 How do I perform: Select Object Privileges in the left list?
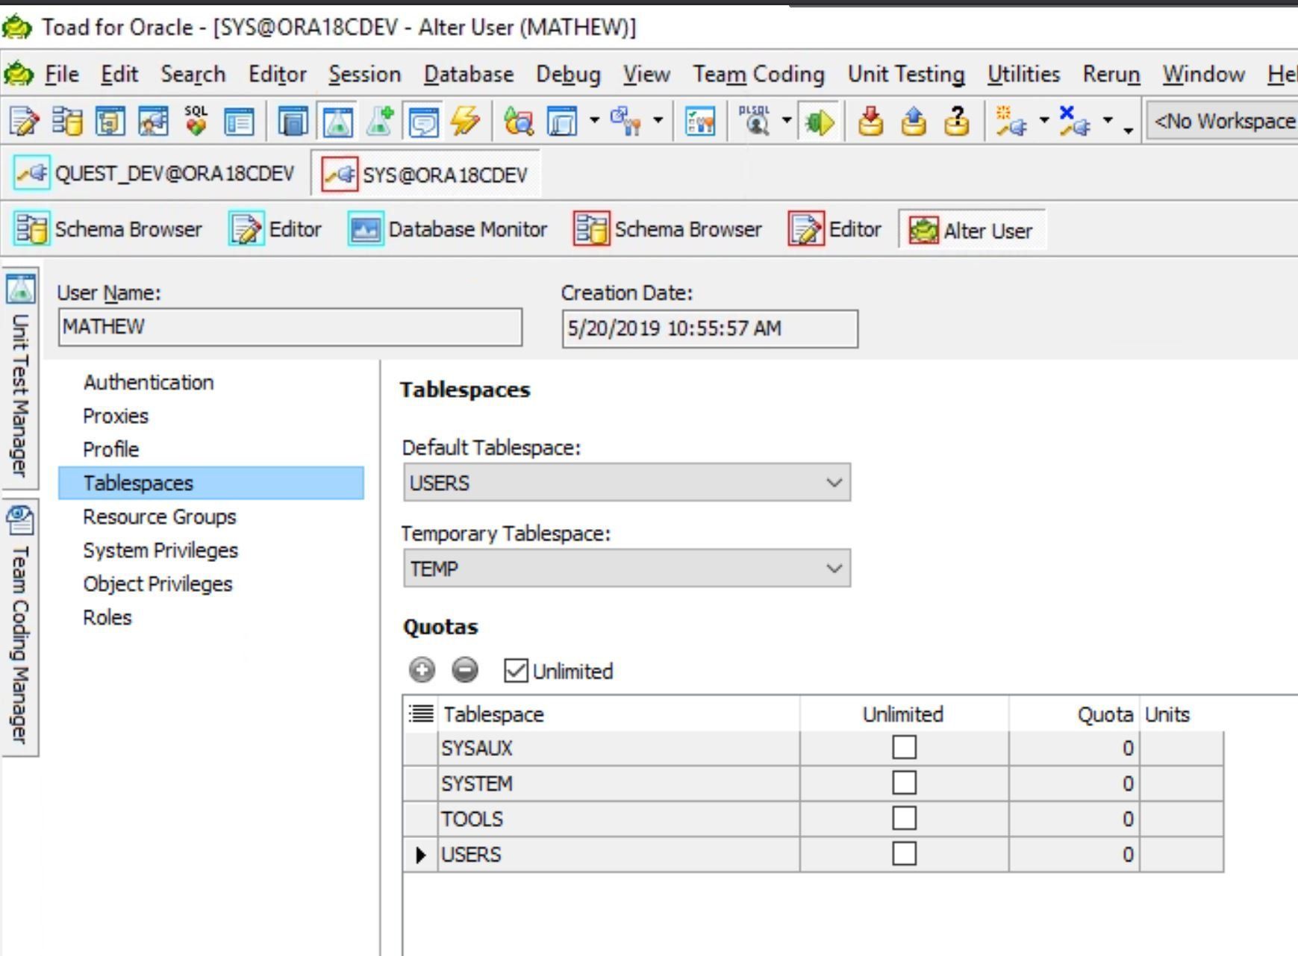pyautogui.click(x=157, y=584)
